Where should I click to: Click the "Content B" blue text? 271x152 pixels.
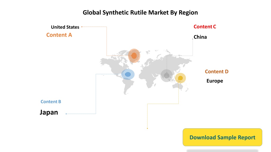point(51,102)
